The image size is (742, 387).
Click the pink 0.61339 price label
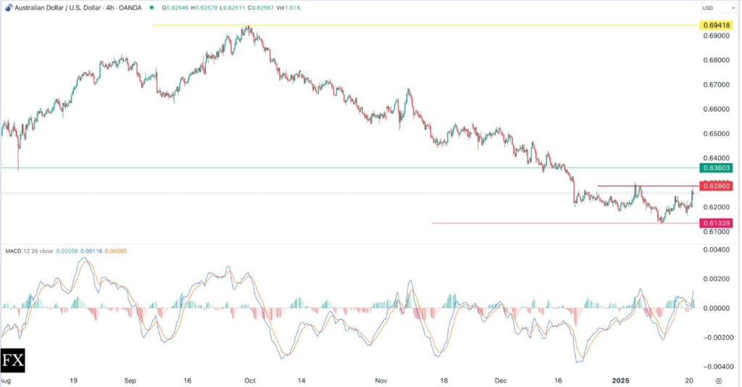point(716,222)
